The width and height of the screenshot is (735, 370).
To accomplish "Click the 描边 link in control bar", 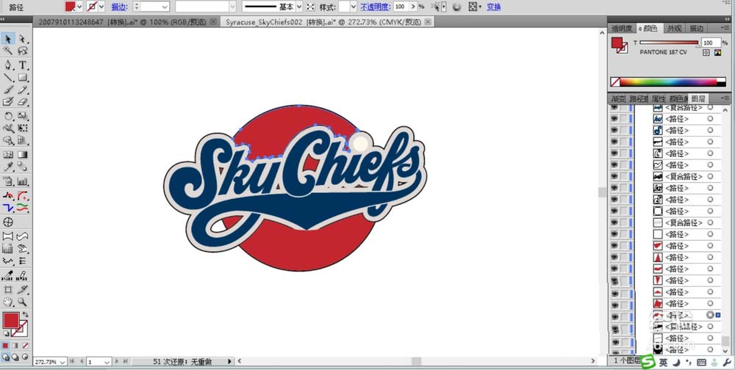I will (x=118, y=7).
